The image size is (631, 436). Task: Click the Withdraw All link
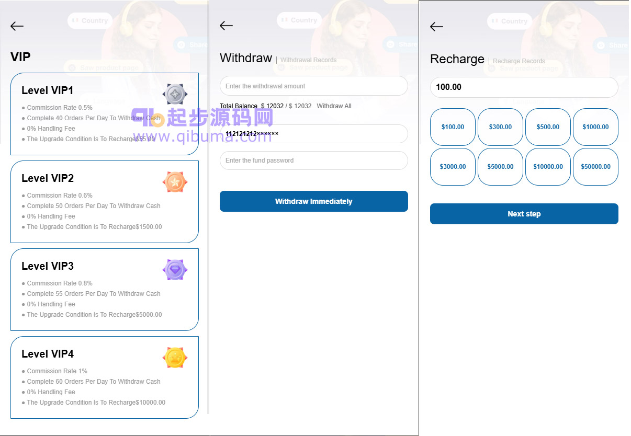(x=334, y=106)
